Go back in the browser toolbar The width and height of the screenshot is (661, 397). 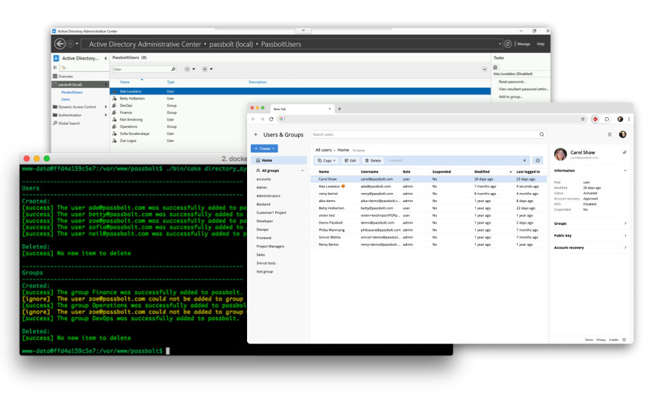pyautogui.click(x=254, y=119)
